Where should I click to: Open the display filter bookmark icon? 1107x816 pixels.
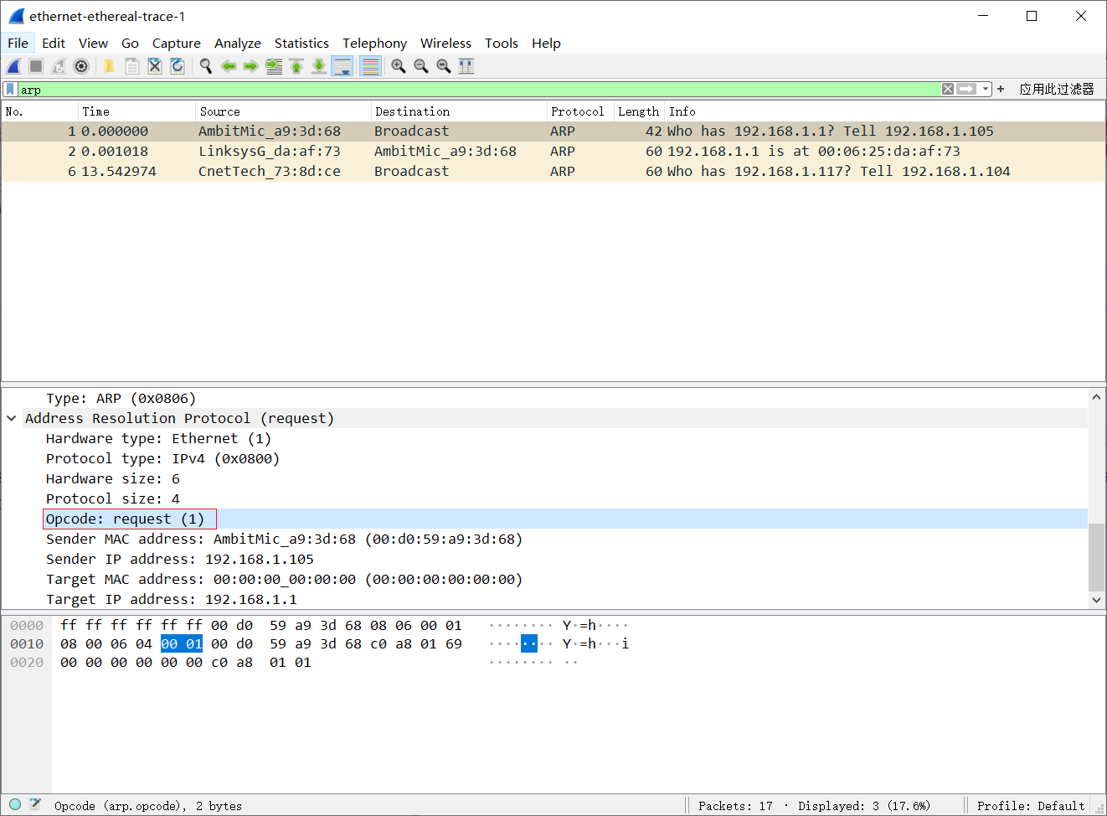[x=10, y=89]
